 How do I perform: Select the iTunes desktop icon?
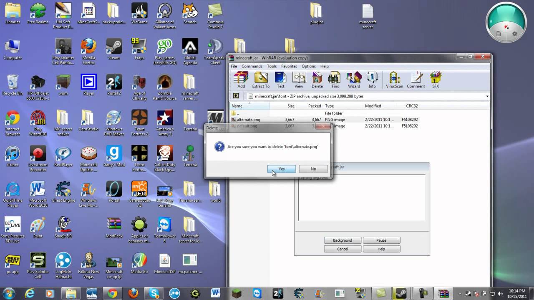point(13,156)
